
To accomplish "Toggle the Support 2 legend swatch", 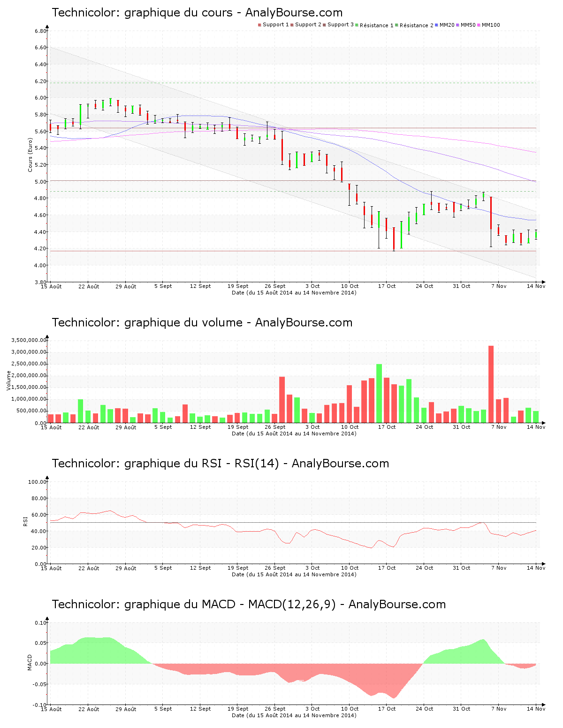I will [x=292, y=23].
